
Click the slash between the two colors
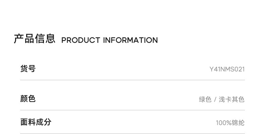(x=215, y=99)
